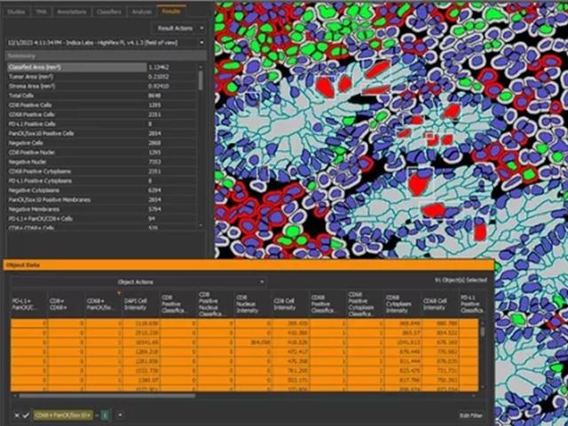Select the PanCK/Sox10 Positive Cells row
568x426 pixels.
pyautogui.click(x=101, y=133)
